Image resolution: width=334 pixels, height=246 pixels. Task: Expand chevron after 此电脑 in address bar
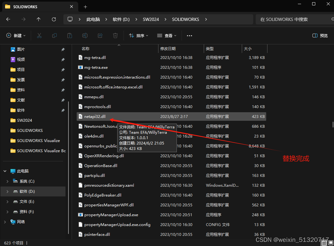[x=106, y=19]
